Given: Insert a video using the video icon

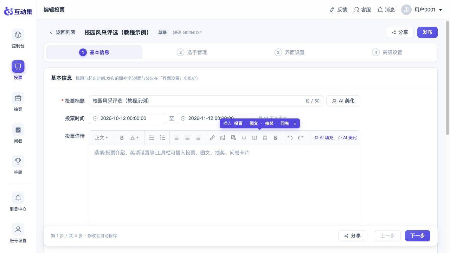Looking at the screenshot, I should coord(233,138).
